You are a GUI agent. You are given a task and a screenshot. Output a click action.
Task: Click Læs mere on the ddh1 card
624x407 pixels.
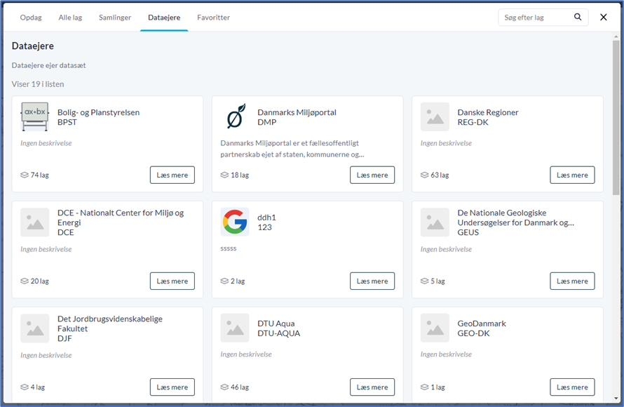[372, 281]
